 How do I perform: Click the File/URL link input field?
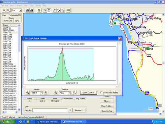(50, 110)
